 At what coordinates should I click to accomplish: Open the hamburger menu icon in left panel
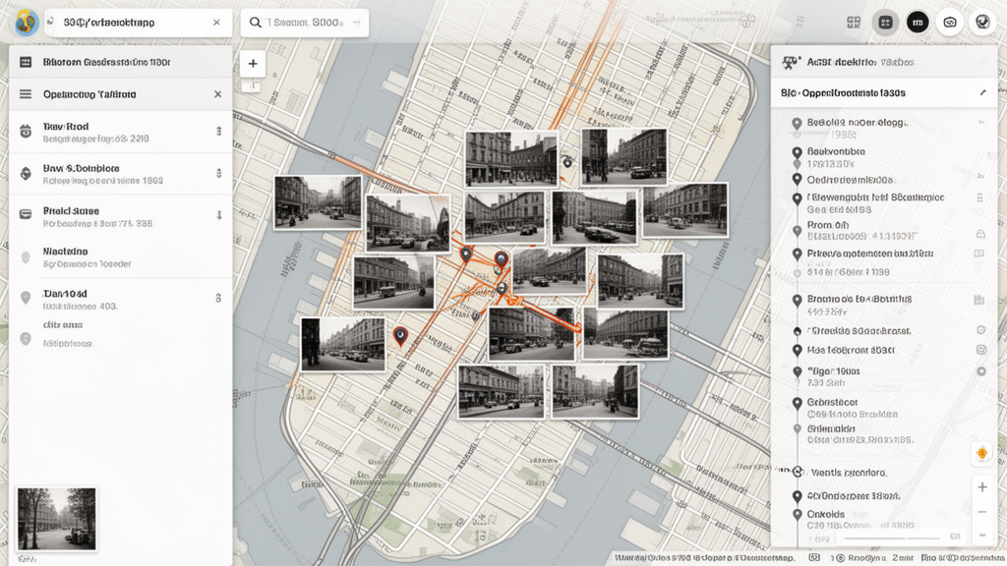[x=26, y=94]
